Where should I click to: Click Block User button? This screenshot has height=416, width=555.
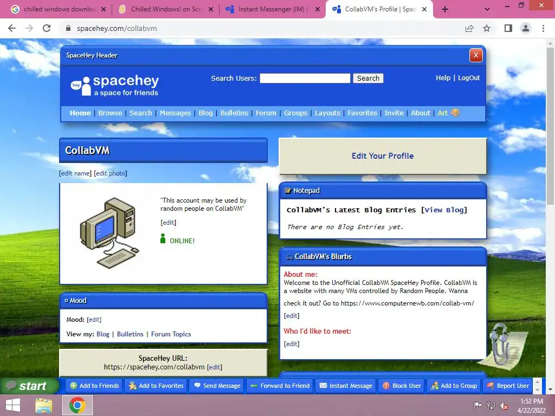(x=402, y=386)
